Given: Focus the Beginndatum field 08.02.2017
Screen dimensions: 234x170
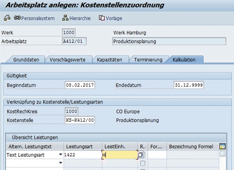Looking at the screenshot, I should point(80,85).
